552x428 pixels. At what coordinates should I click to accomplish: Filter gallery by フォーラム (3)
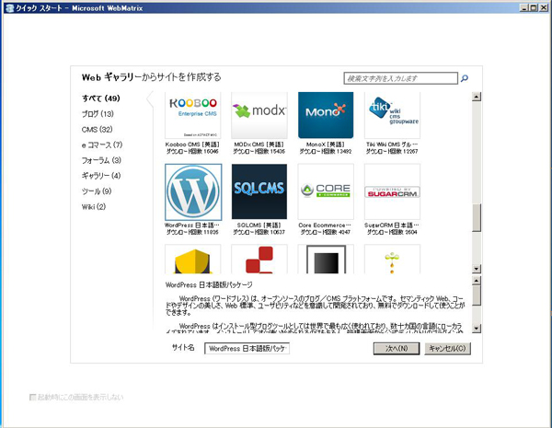pyautogui.click(x=101, y=160)
